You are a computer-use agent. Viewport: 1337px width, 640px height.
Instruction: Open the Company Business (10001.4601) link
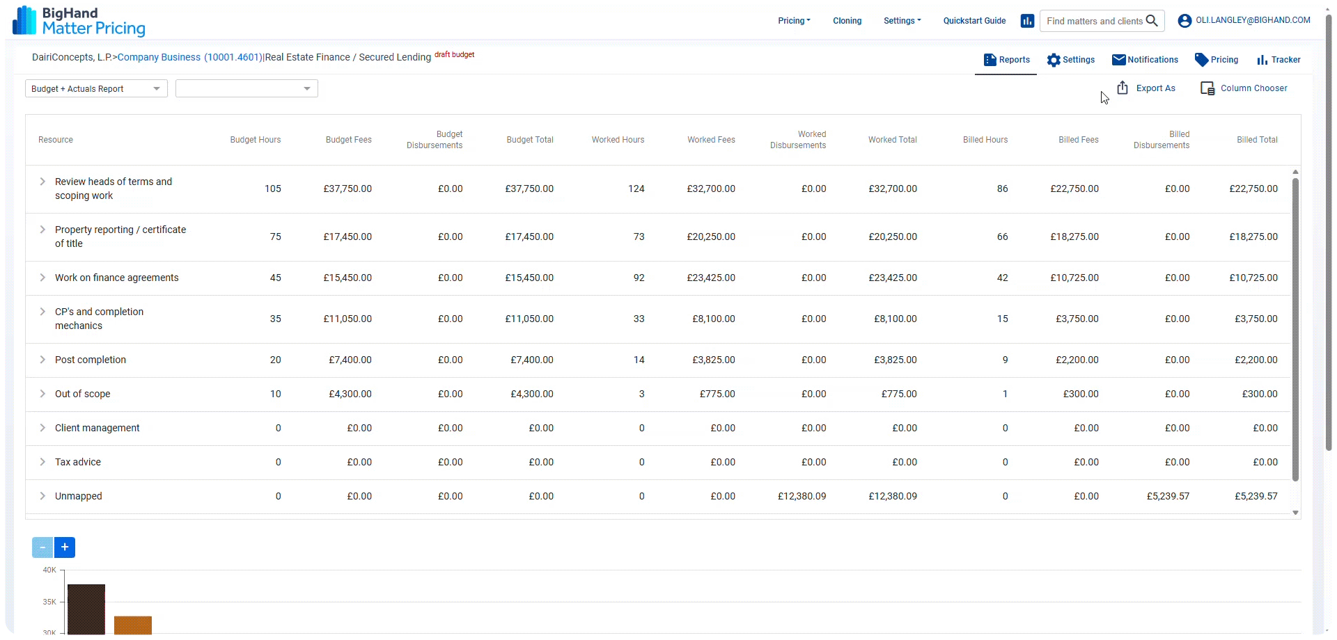tap(189, 57)
